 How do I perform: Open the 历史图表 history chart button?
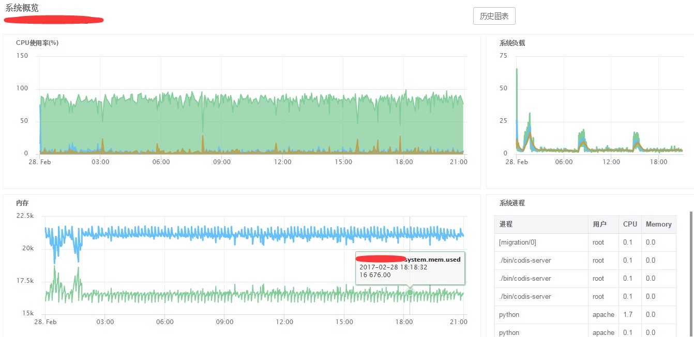point(494,16)
